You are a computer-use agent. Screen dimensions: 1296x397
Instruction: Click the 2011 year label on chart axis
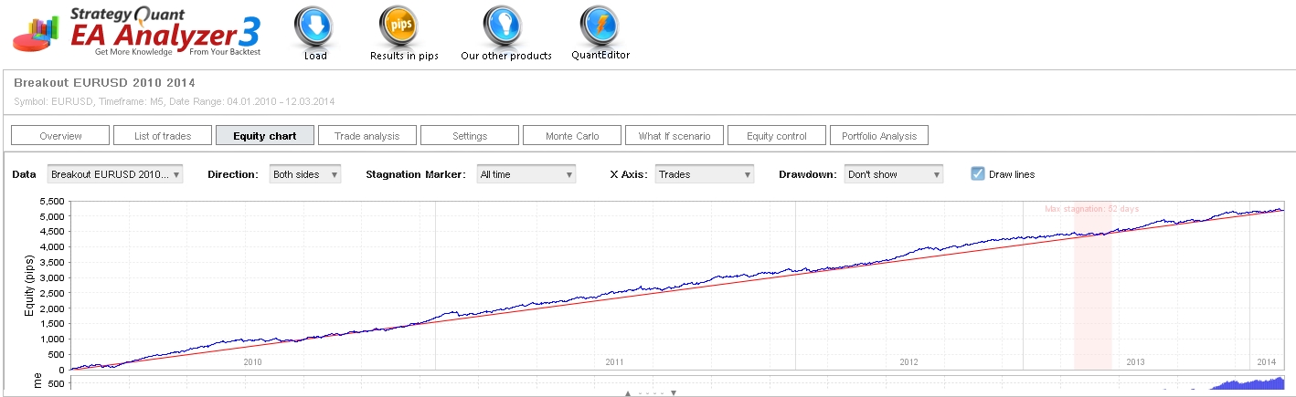click(615, 362)
